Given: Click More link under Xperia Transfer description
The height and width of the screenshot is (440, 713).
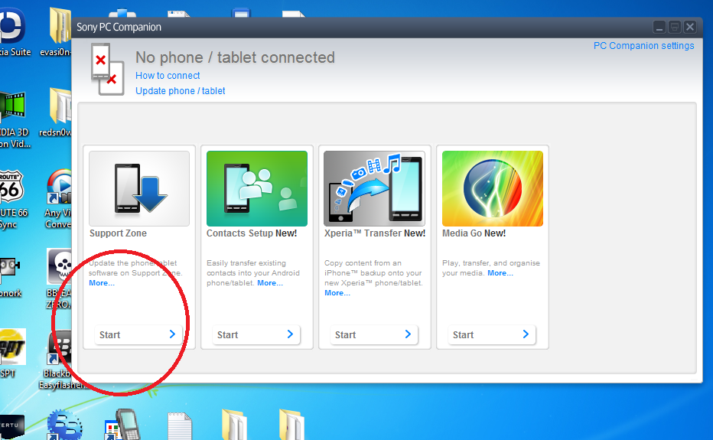Looking at the screenshot, I should tap(337, 293).
